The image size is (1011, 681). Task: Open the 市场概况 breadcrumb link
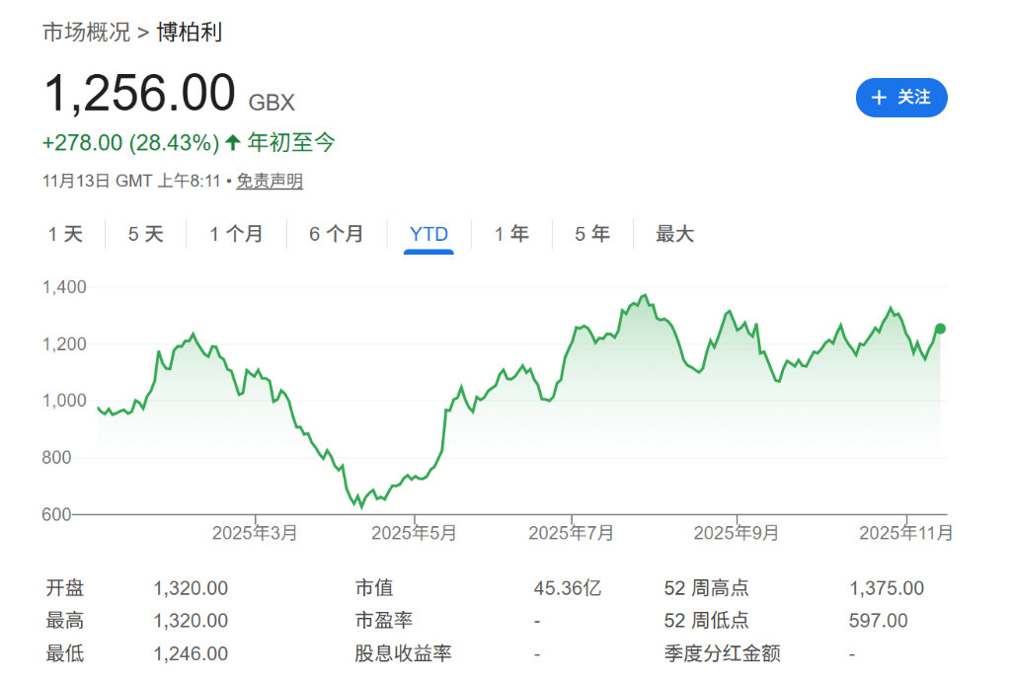point(86,33)
